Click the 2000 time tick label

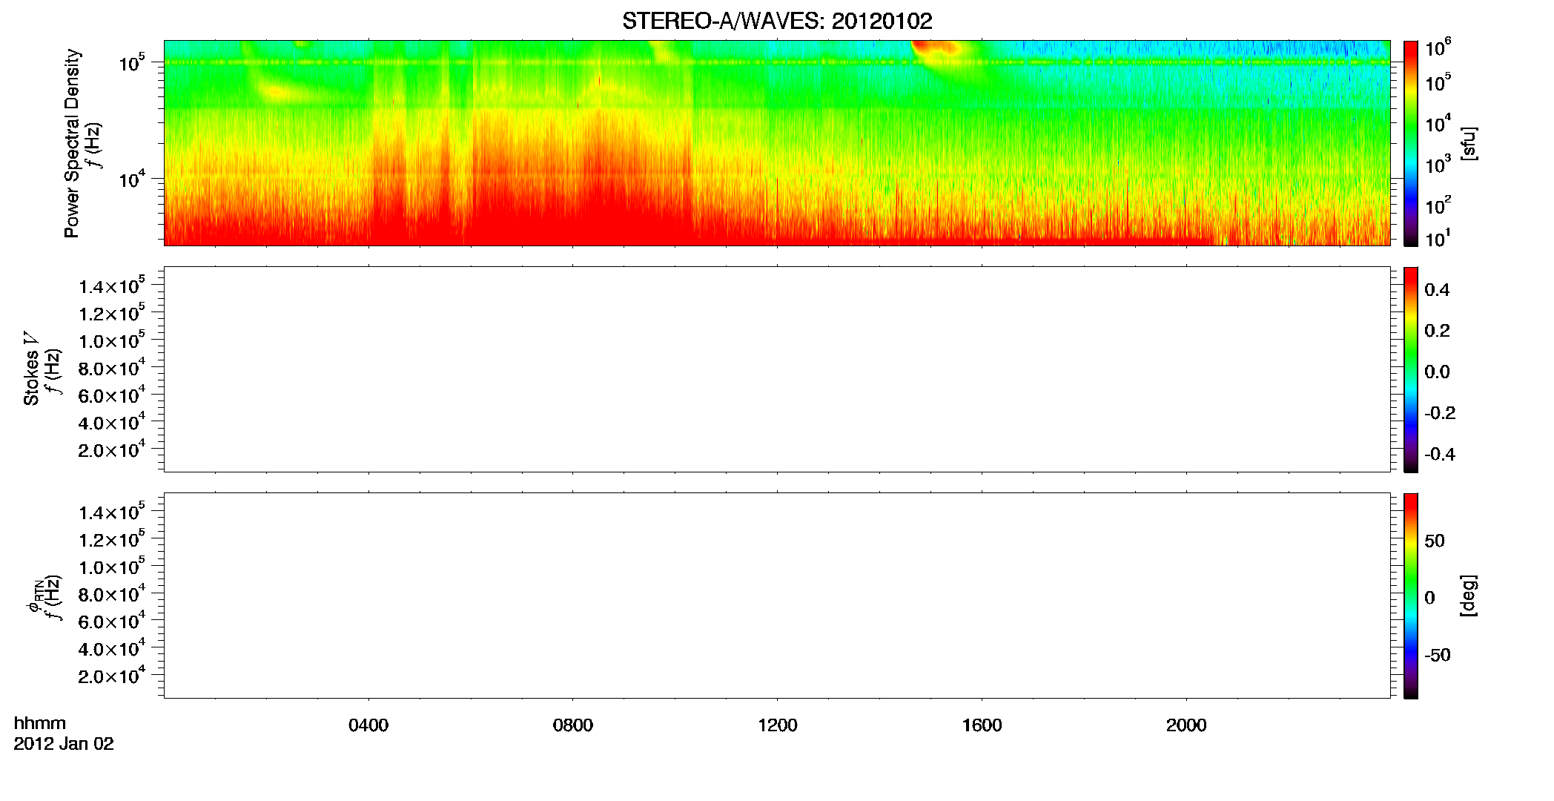click(1186, 725)
